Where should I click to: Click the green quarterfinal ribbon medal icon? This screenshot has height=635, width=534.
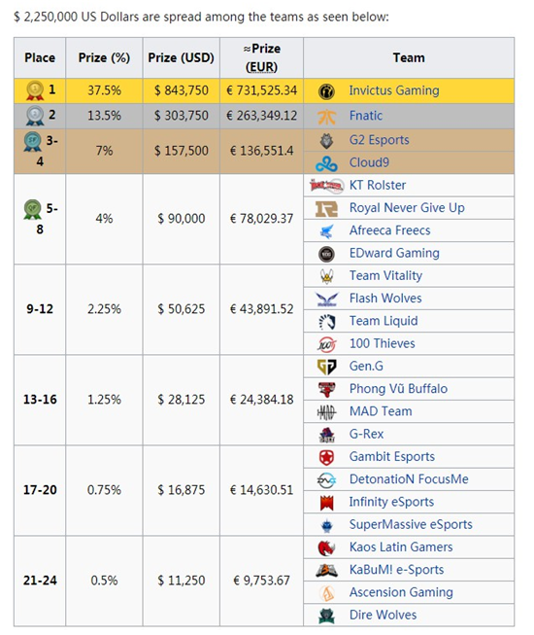point(32,209)
